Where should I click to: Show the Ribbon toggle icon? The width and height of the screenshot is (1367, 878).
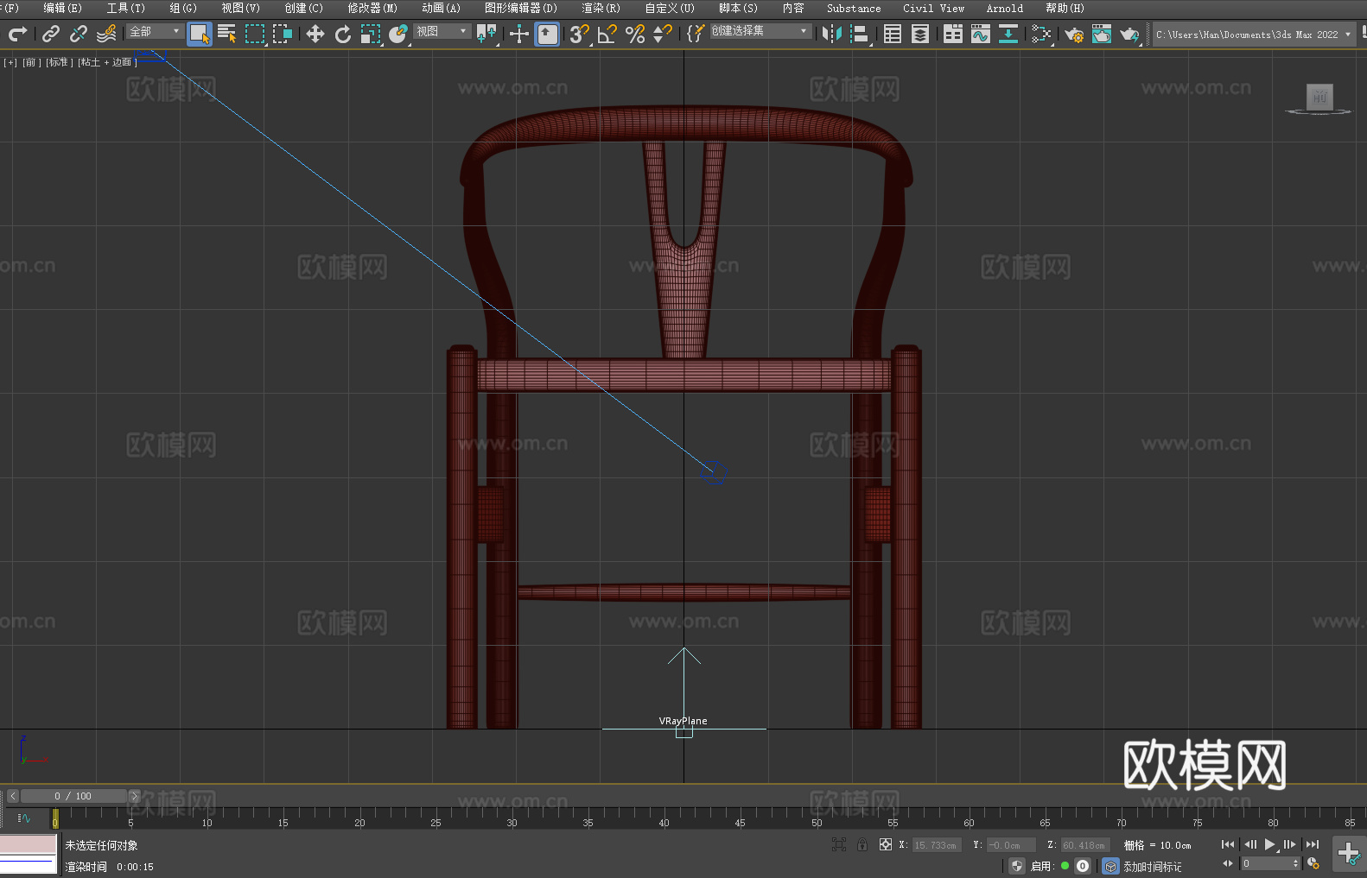pos(953,34)
